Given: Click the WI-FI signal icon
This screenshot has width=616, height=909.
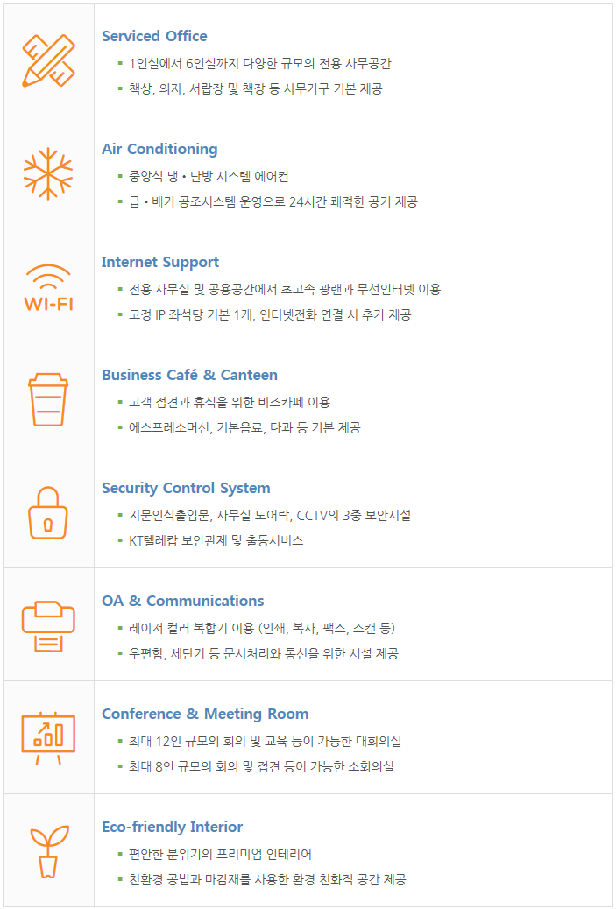Looking at the screenshot, I should click(x=49, y=287).
